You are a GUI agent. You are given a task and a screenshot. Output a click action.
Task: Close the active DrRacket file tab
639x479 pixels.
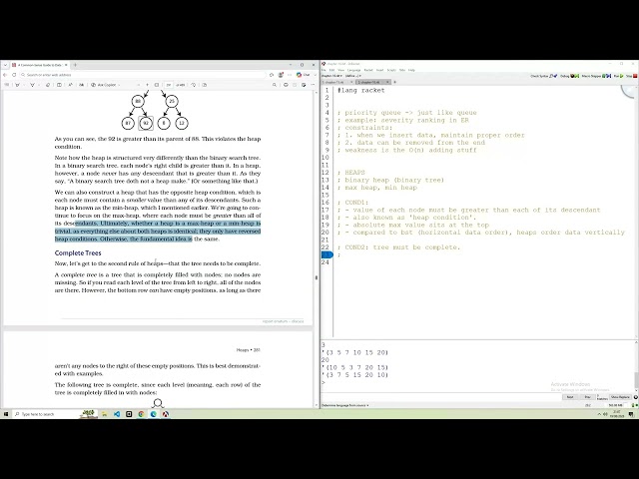(x=387, y=82)
